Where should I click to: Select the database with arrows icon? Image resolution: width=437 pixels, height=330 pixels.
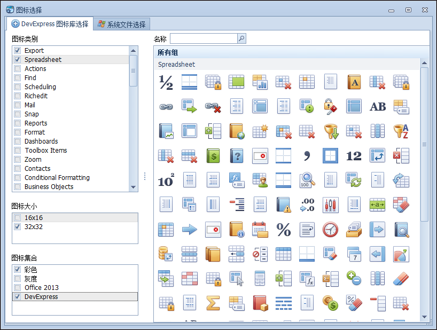(x=166, y=254)
